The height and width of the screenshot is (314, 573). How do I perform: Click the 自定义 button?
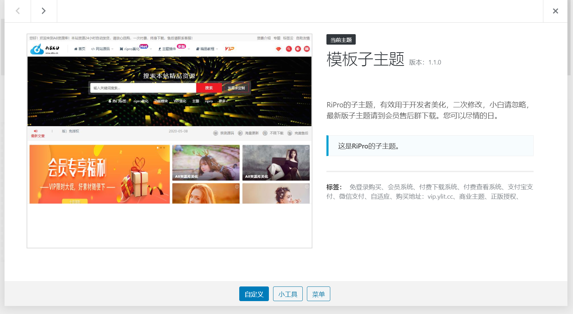coord(254,294)
